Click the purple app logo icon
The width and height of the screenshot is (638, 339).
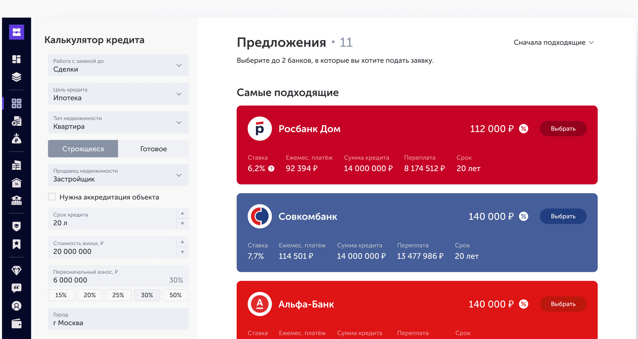click(x=16, y=32)
